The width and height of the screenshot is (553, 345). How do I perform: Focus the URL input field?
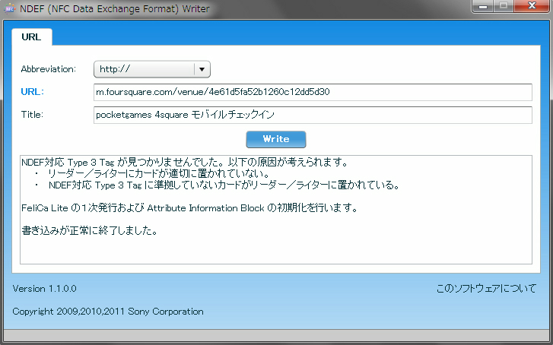click(x=313, y=92)
